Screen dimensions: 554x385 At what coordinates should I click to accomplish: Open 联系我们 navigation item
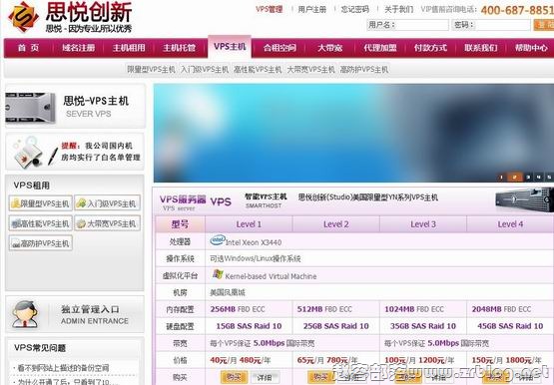481,48
